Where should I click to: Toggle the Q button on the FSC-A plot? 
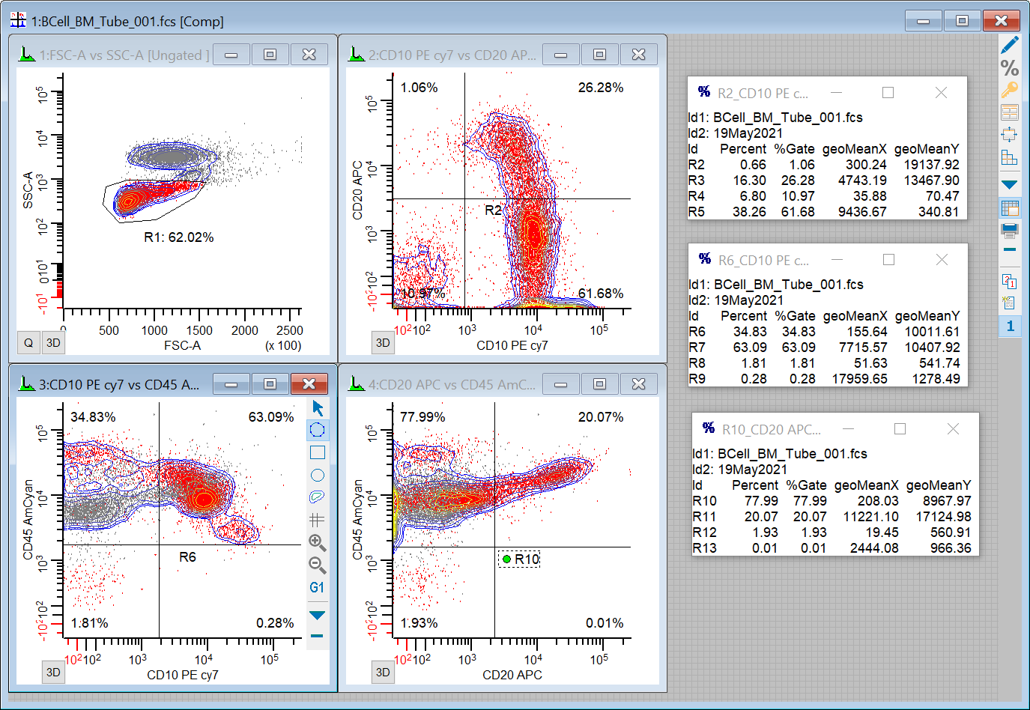[28, 343]
